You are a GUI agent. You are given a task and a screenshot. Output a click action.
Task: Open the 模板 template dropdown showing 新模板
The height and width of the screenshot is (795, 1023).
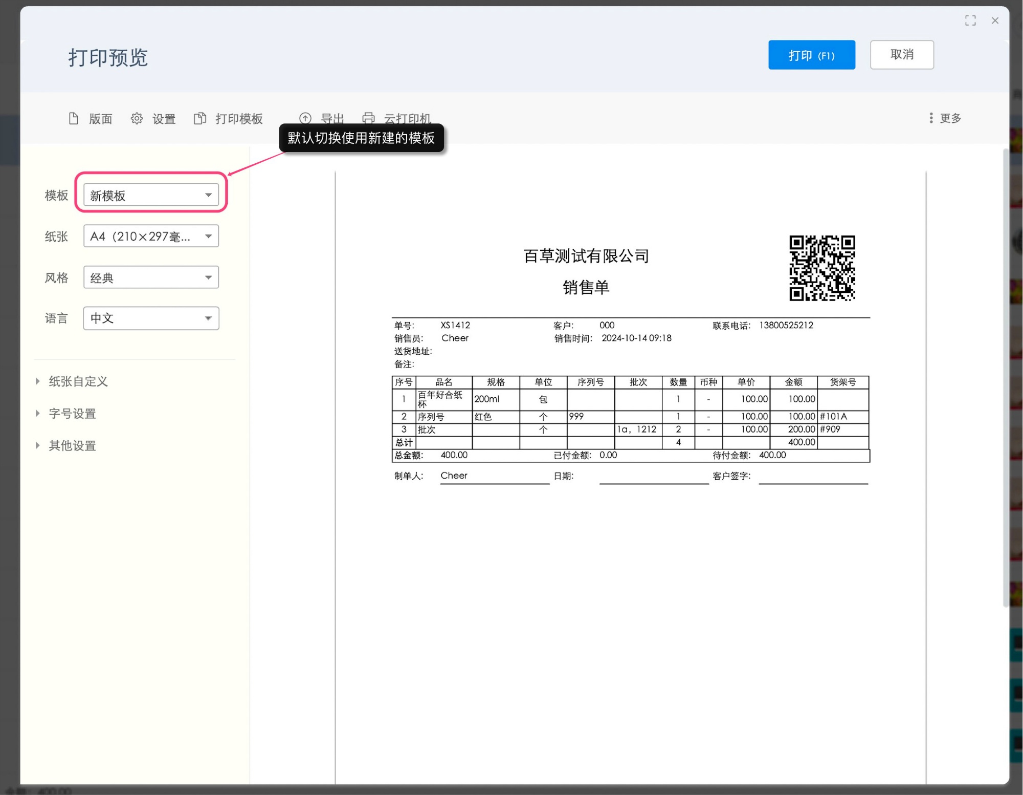click(150, 195)
